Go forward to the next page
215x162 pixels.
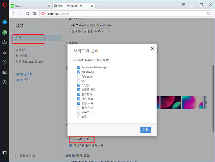[20, 13]
